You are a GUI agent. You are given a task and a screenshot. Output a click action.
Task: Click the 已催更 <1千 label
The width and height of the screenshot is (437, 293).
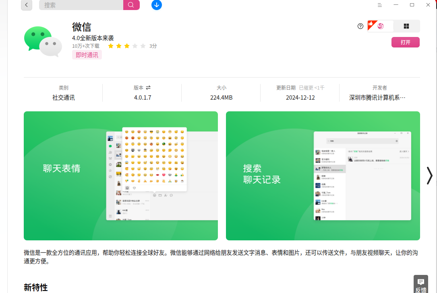pos(312,88)
